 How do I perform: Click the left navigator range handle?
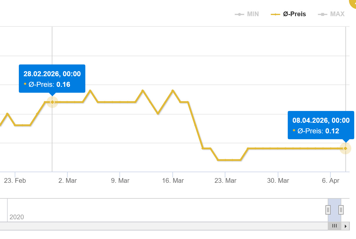[328, 210]
